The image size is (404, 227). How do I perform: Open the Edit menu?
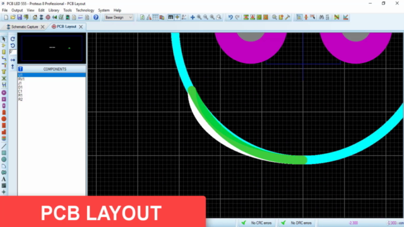click(41, 10)
